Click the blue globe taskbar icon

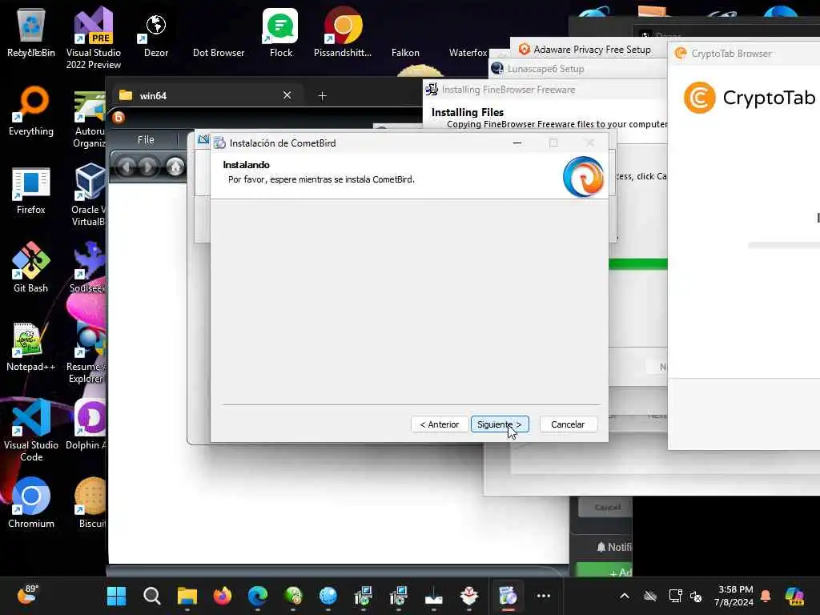click(328, 596)
